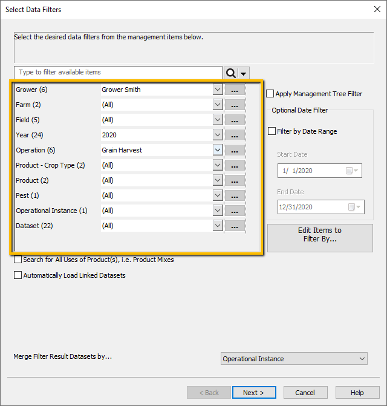Click the search magnifier icon
The width and height of the screenshot is (387, 406).
pyautogui.click(x=230, y=73)
